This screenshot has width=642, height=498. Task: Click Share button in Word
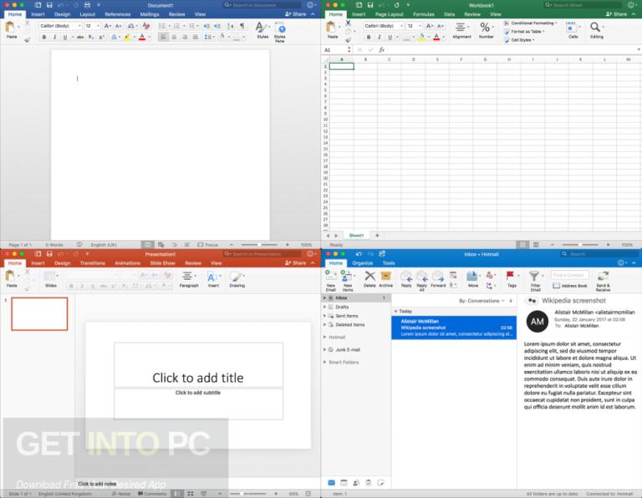coord(296,14)
